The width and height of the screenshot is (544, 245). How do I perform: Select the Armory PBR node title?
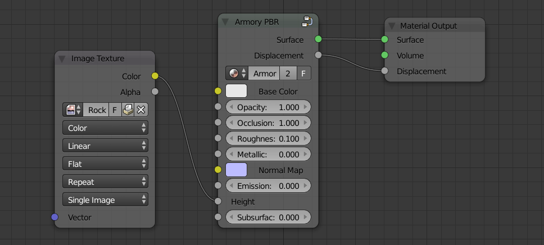tap(257, 22)
